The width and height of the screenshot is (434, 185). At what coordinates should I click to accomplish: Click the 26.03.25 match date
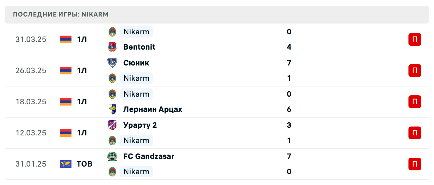click(31, 71)
